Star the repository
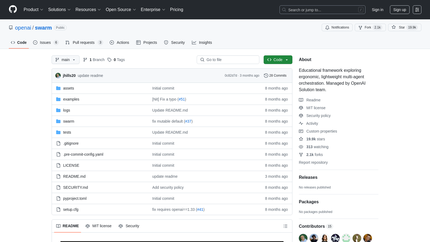This screenshot has width=430, height=242. point(404,27)
